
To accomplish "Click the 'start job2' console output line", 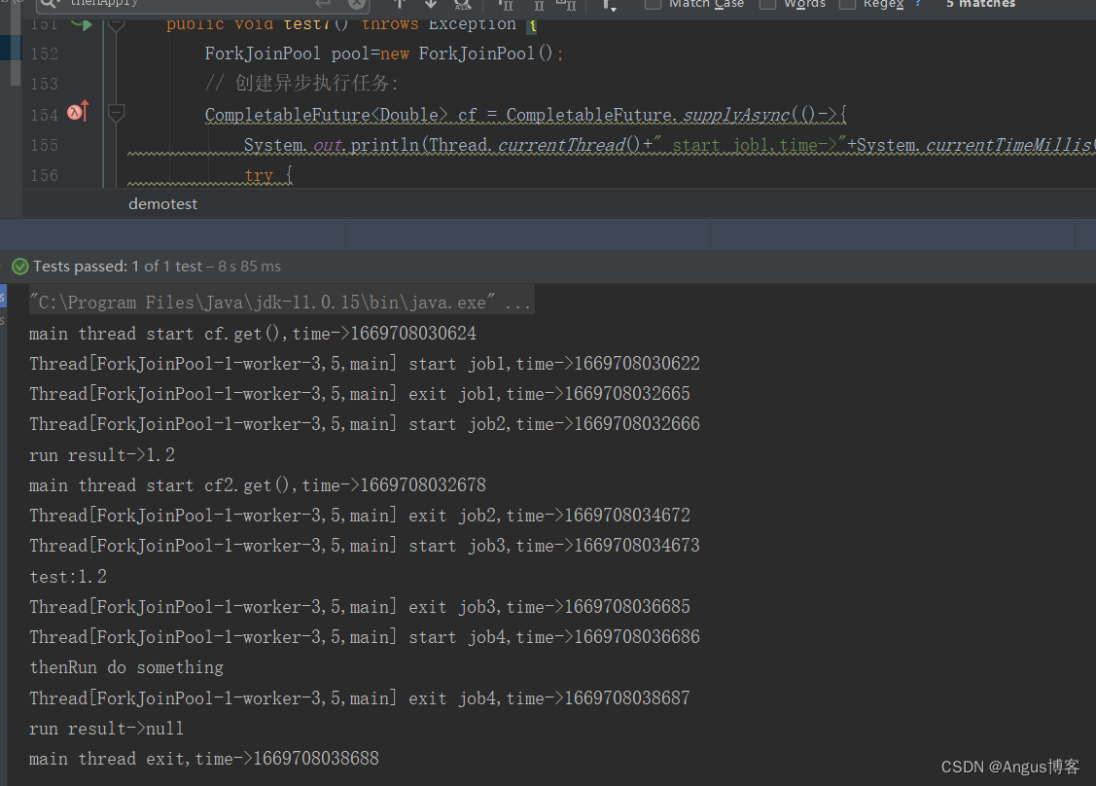I will pyautogui.click(x=364, y=424).
